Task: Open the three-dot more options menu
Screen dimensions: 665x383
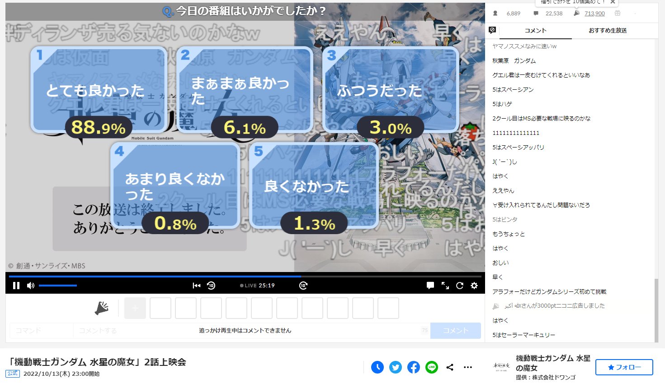Action: coord(468,367)
